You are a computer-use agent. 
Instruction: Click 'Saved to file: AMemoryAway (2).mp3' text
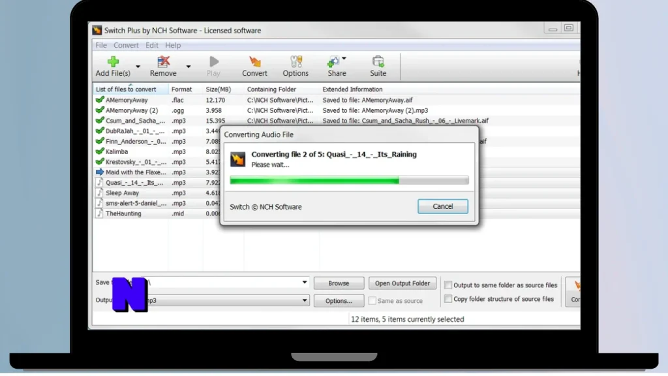pos(375,110)
